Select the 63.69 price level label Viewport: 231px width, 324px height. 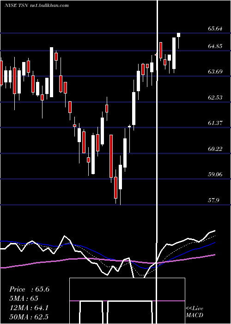coord(215,72)
